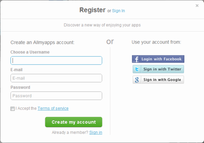Screen dimensions: 204x143
Task: Click the 'Password' field label
Action: [x=20, y=87]
